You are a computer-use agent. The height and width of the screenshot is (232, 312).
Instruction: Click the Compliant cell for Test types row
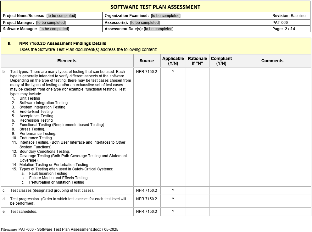[221, 127]
